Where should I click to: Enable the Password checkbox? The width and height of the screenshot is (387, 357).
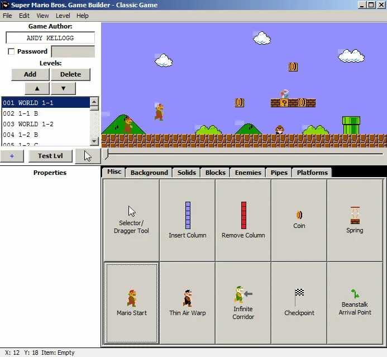(11, 51)
